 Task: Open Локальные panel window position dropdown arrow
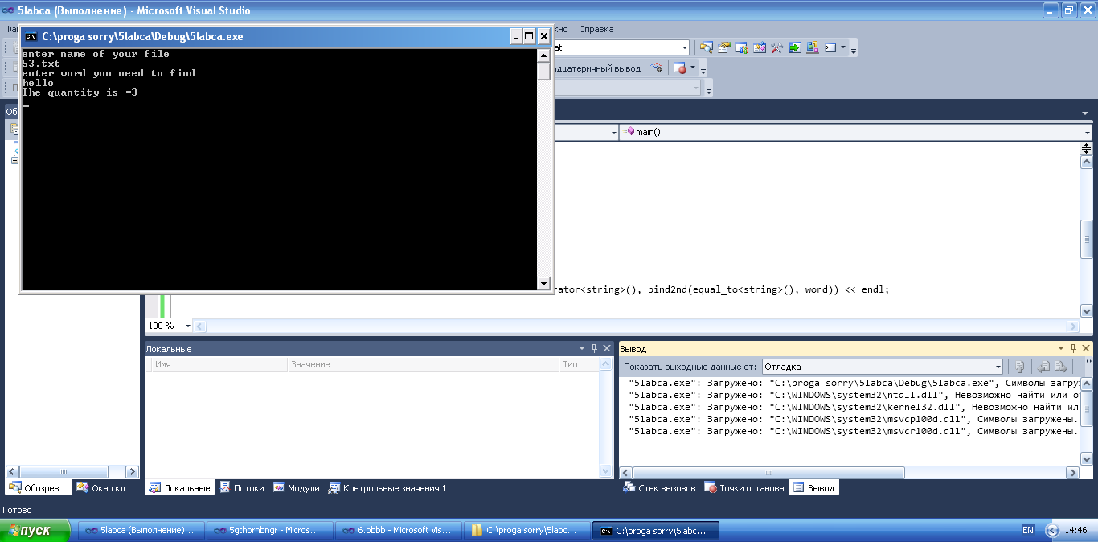582,348
